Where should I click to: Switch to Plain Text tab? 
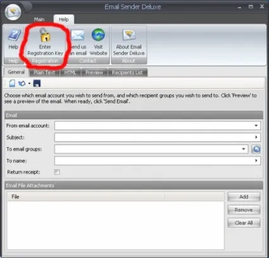coord(44,72)
